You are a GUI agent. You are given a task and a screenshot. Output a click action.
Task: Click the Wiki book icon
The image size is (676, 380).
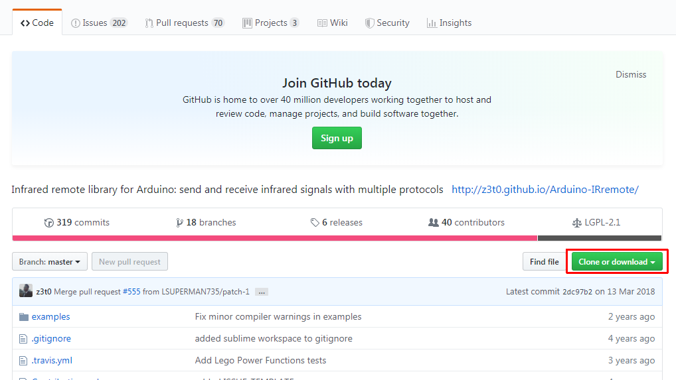(322, 23)
